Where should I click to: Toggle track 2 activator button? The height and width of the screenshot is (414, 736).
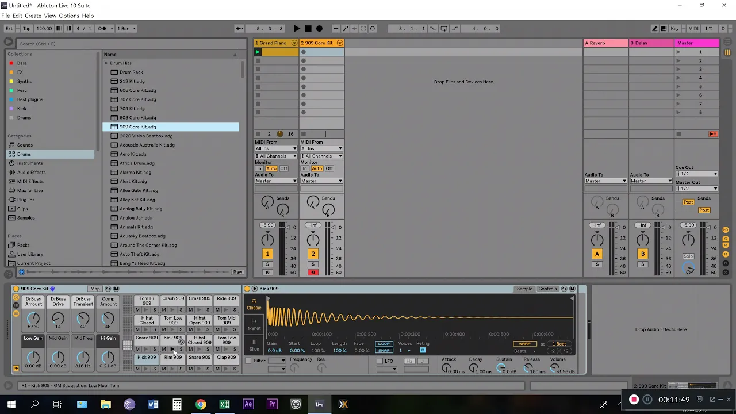click(313, 254)
